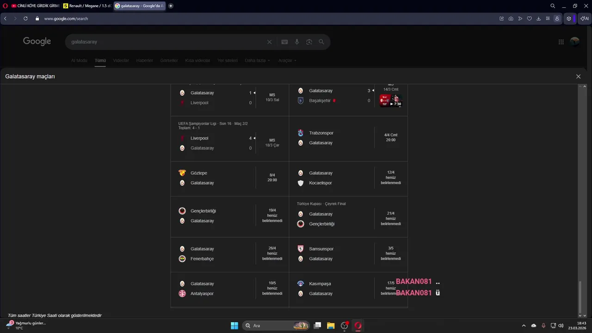The height and width of the screenshot is (333, 592).
Task: Close the Galatasaray maçları panel
Action: 578,76
